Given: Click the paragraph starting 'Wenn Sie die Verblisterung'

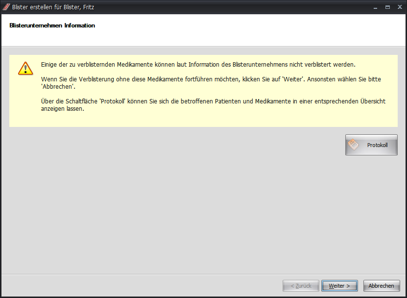Looking at the screenshot, I should (211, 83).
